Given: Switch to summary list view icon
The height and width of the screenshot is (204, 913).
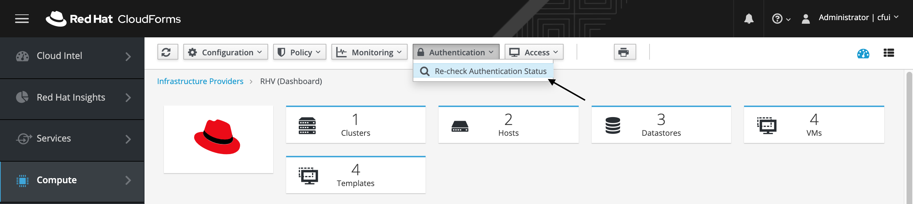Looking at the screenshot, I should [889, 53].
